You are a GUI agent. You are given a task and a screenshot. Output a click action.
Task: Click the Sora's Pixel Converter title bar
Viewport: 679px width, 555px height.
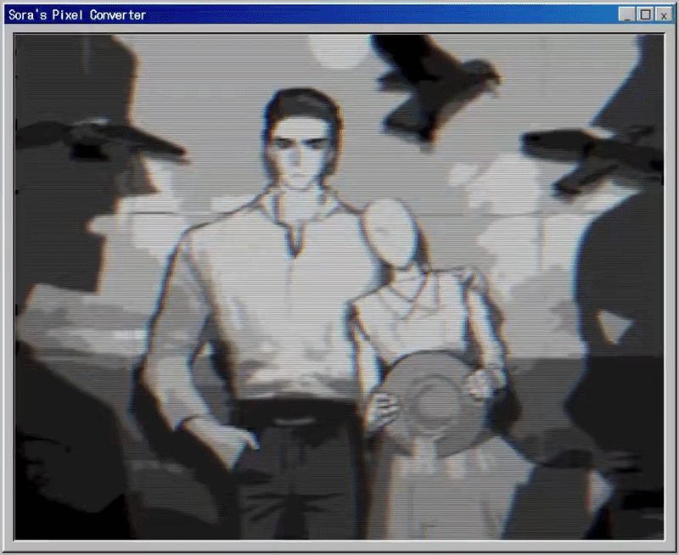tap(339, 14)
